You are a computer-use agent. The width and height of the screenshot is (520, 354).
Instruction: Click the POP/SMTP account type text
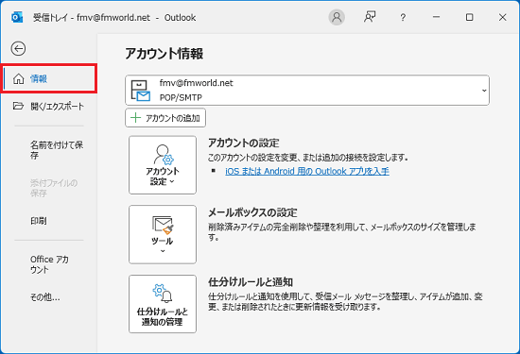click(181, 97)
